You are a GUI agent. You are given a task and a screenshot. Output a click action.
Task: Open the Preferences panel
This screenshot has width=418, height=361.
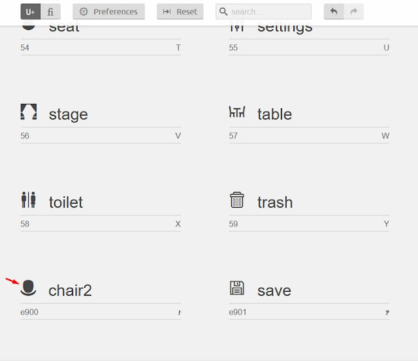(x=109, y=12)
